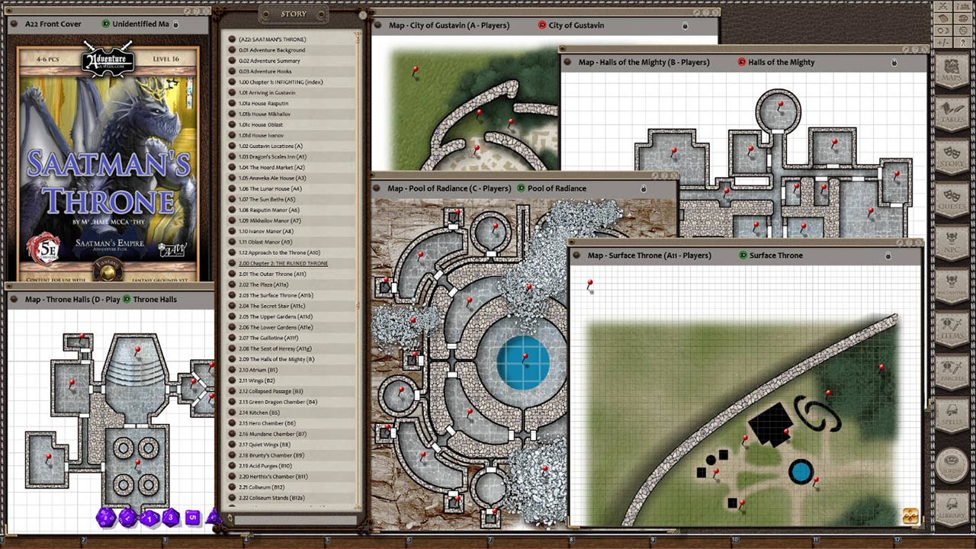Viewport: 976px width, 549px height.
Task: Toggle the D share icon on City of Gustavin
Action: [541, 25]
